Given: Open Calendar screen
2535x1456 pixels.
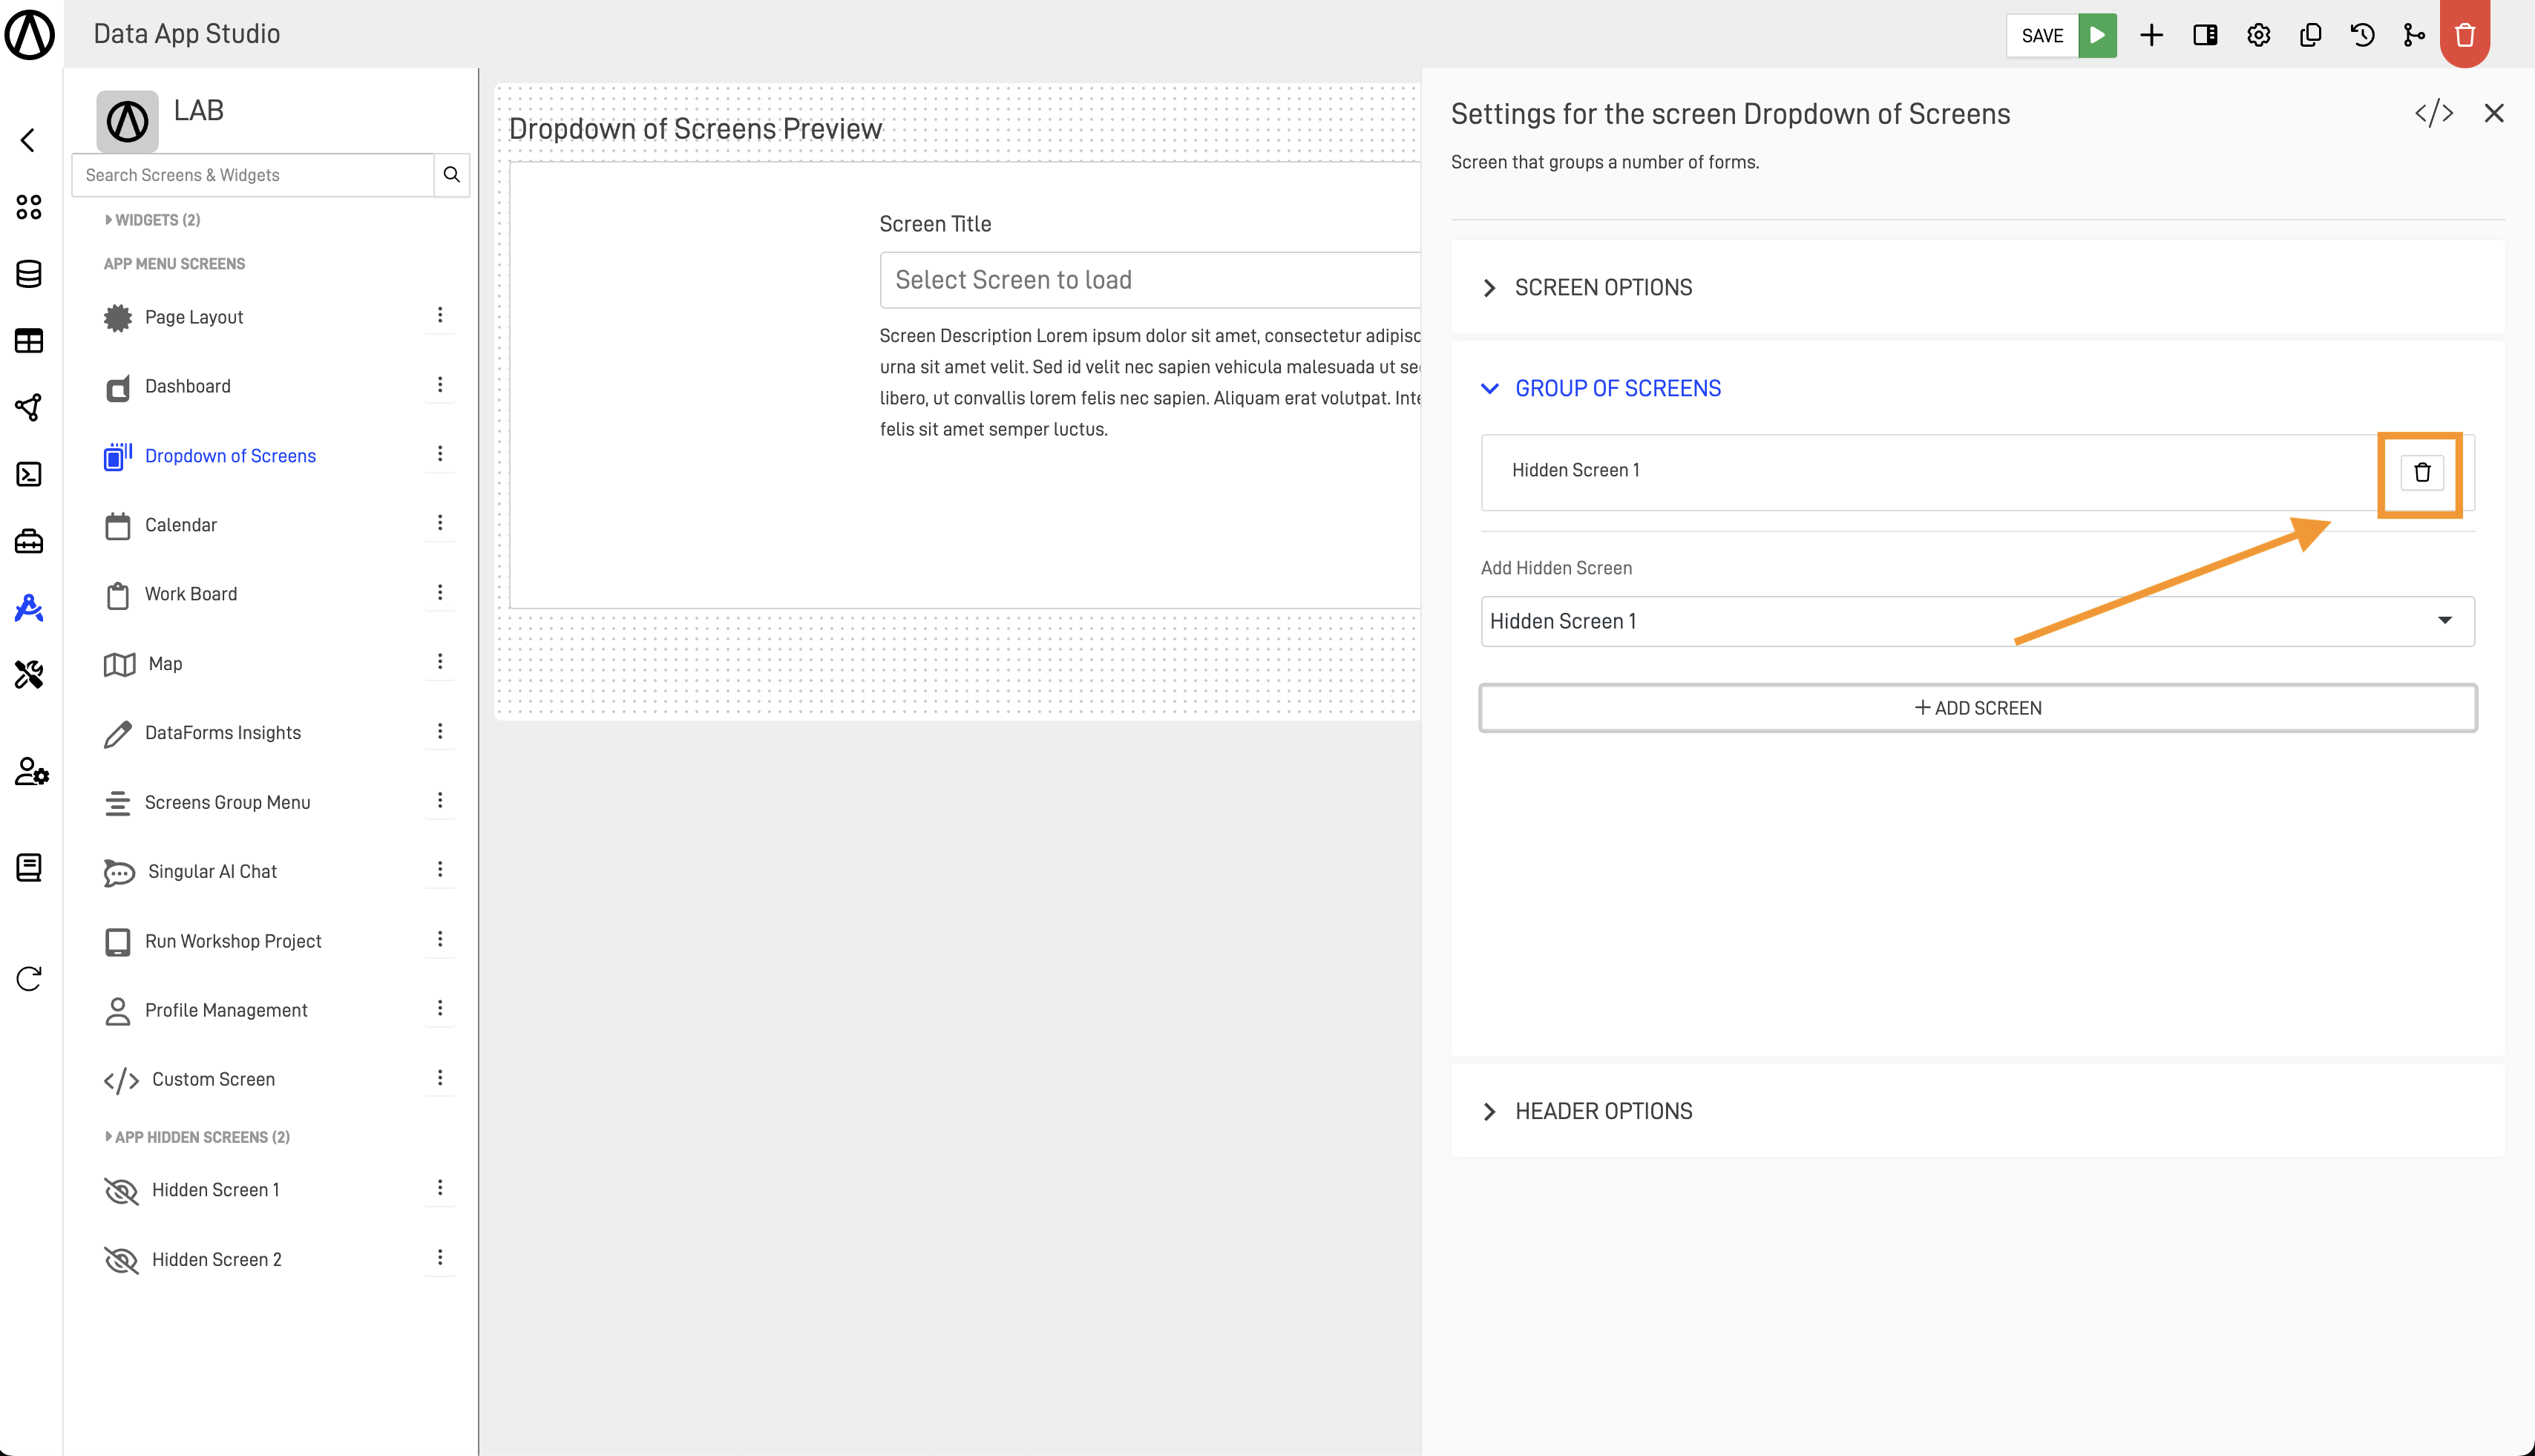Looking at the screenshot, I should 181,525.
